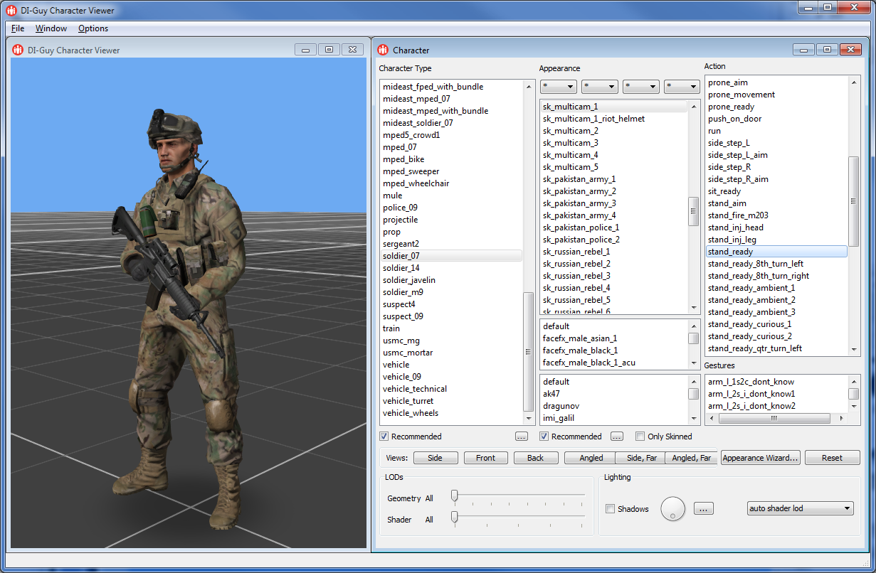Select sk_multicam_3 appearance

[x=570, y=143]
